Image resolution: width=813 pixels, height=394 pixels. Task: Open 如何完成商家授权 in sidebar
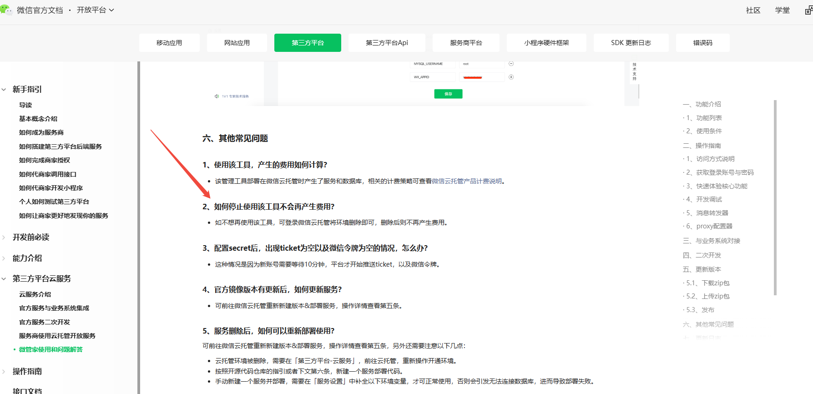(x=45, y=160)
